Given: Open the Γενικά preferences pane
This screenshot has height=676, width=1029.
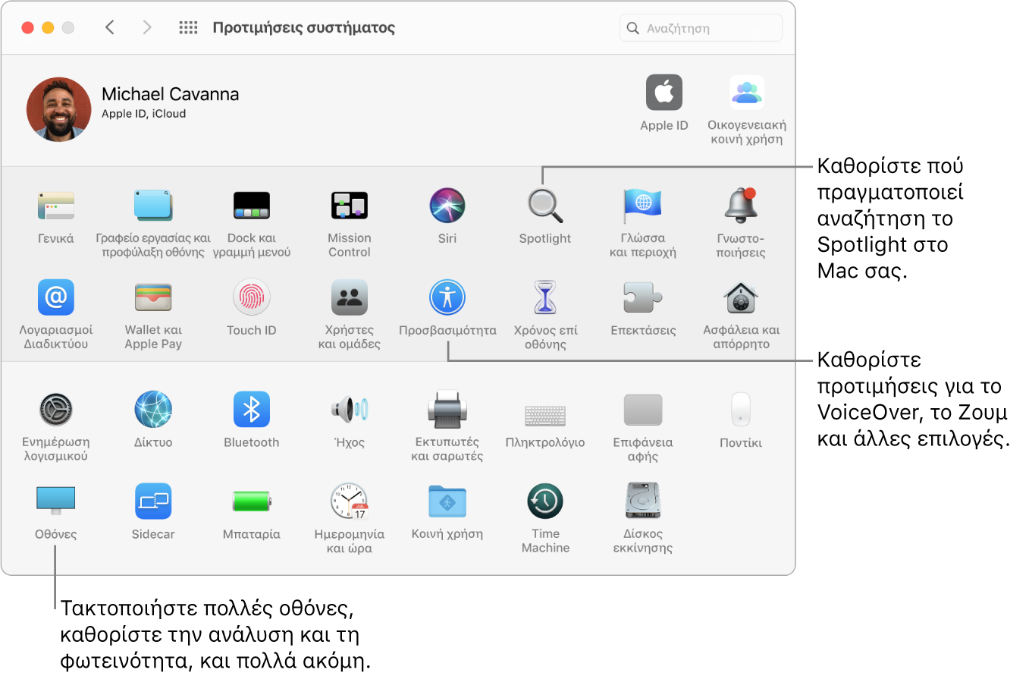Looking at the screenshot, I should point(56,206).
